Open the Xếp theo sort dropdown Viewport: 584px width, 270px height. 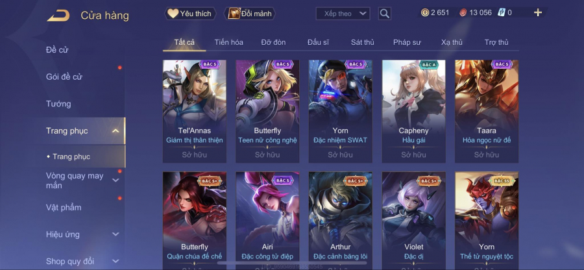click(x=343, y=14)
